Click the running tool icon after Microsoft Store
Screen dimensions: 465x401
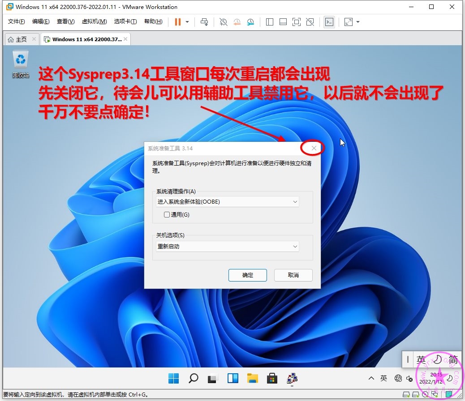point(292,379)
